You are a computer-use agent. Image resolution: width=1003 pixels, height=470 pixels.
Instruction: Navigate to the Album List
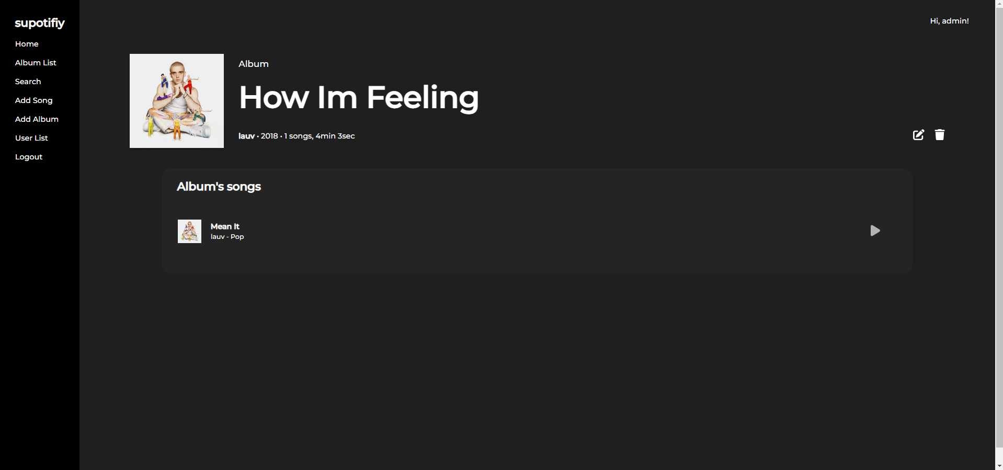point(36,62)
